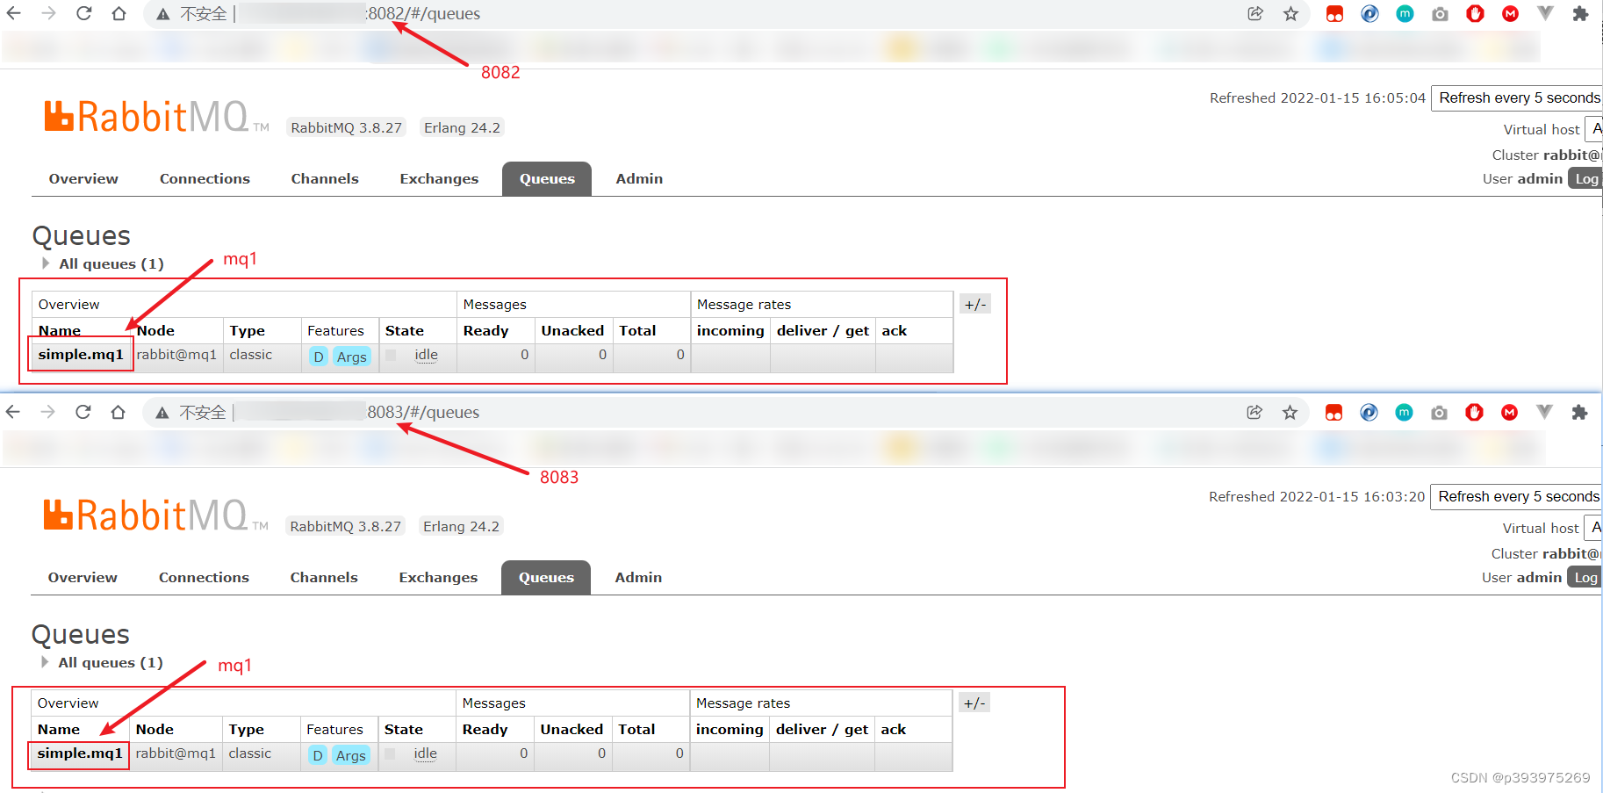Viewport: 1603px width, 793px height.
Task: Click the teal m extension icon in 8082 window
Action: 1405,14
